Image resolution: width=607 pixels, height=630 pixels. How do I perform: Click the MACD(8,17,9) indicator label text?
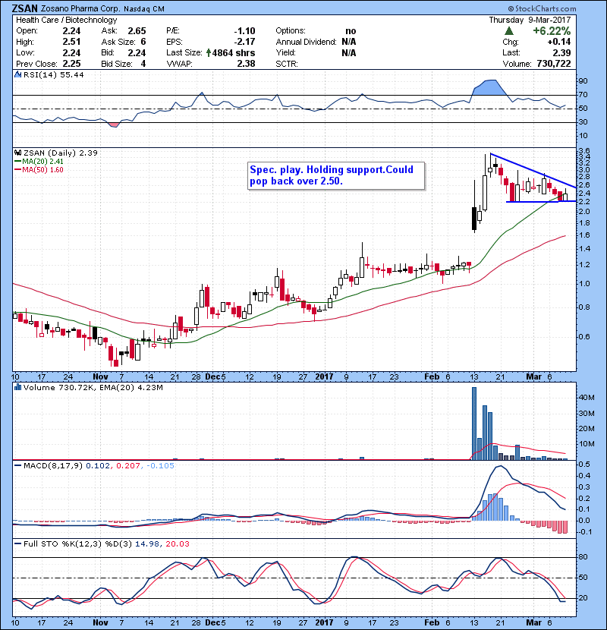click(53, 466)
